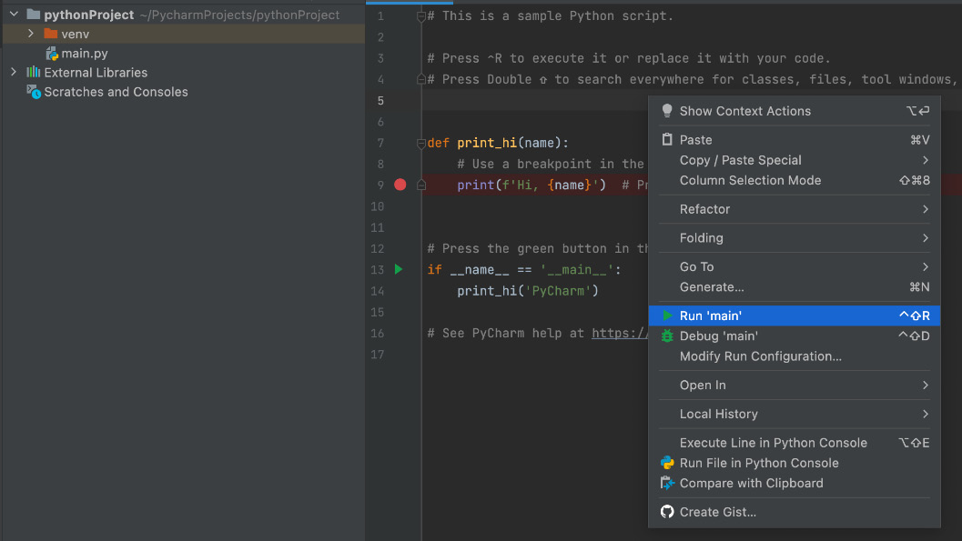The width and height of the screenshot is (962, 541).
Task: Enable Column Selection Mode
Action: point(795,180)
